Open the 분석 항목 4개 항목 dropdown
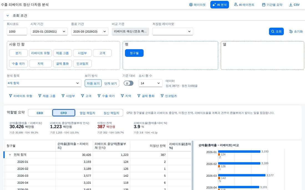 click(x=44, y=83)
